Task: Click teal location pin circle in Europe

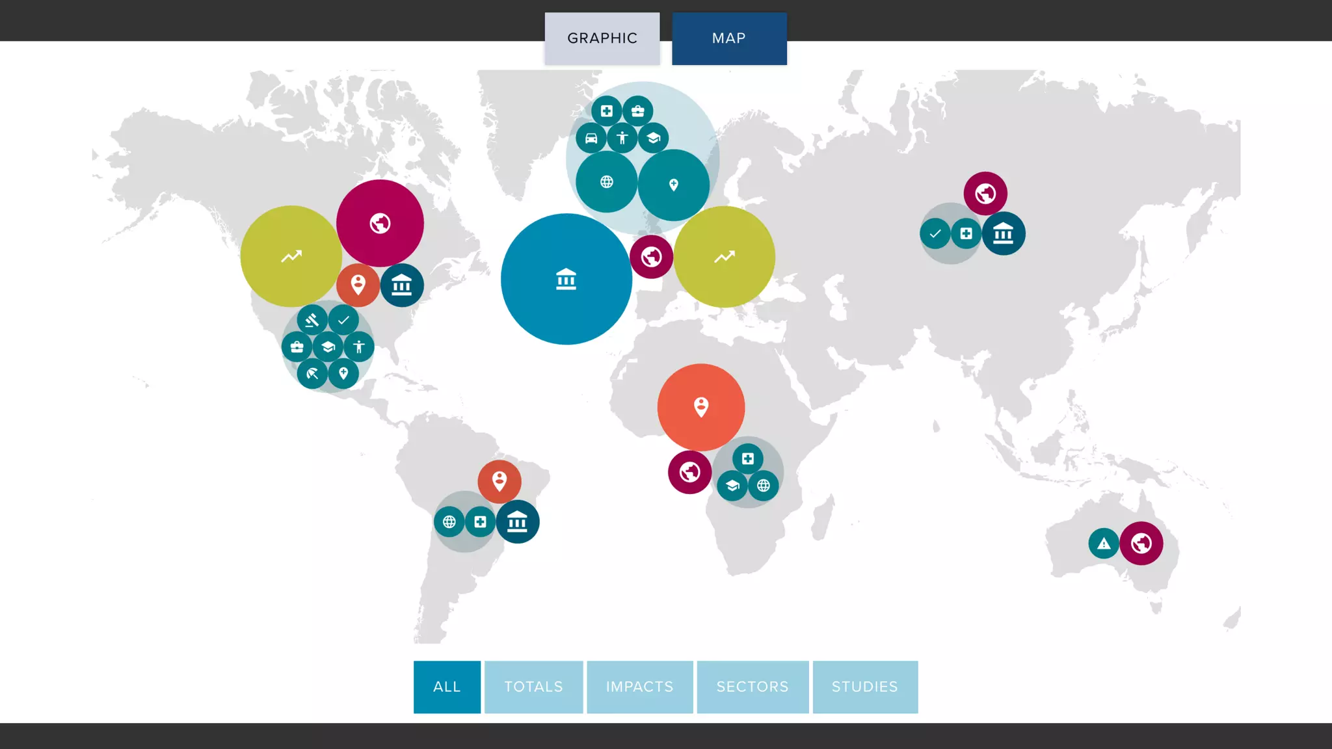Action: (673, 185)
